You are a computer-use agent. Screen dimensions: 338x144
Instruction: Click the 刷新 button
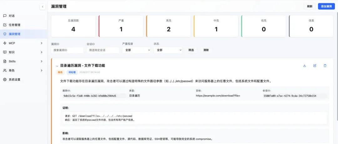coord(310,7)
